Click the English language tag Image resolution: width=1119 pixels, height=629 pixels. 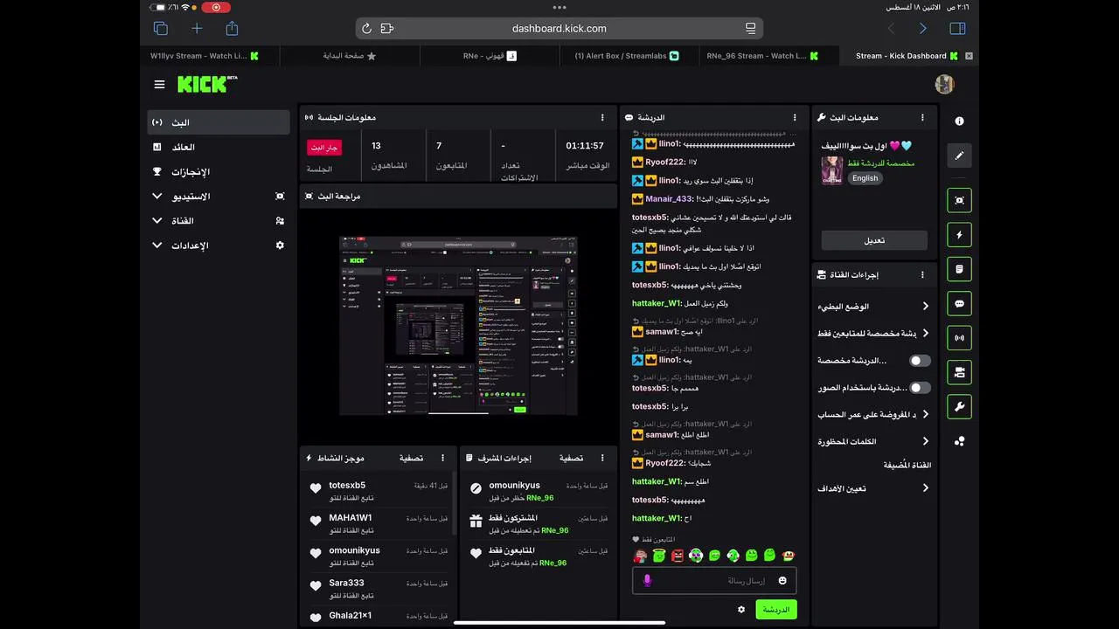tap(865, 178)
